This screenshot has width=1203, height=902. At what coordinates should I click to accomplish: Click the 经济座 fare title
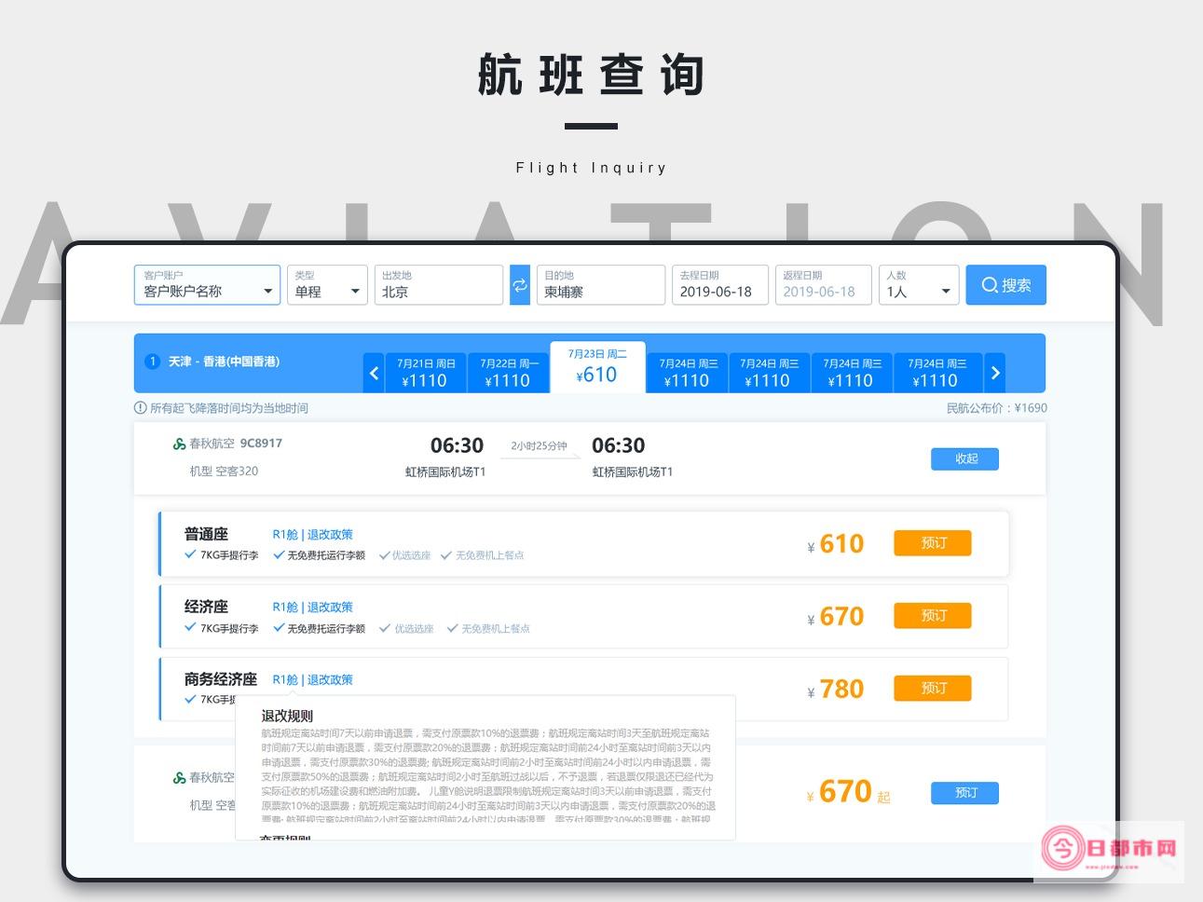206,608
